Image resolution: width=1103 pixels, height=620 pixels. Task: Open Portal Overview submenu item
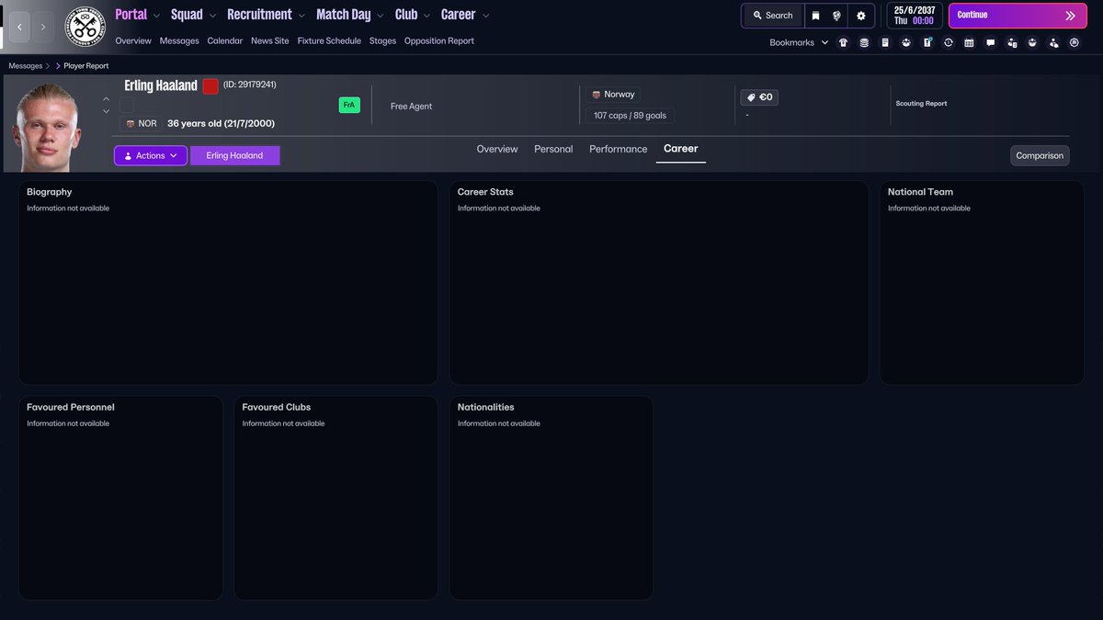coord(133,41)
